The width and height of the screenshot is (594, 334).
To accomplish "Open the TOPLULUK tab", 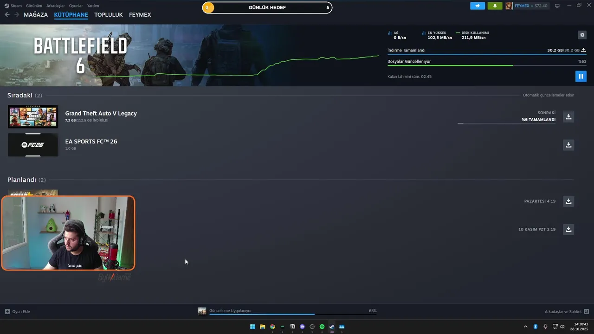I will pos(108,15).
